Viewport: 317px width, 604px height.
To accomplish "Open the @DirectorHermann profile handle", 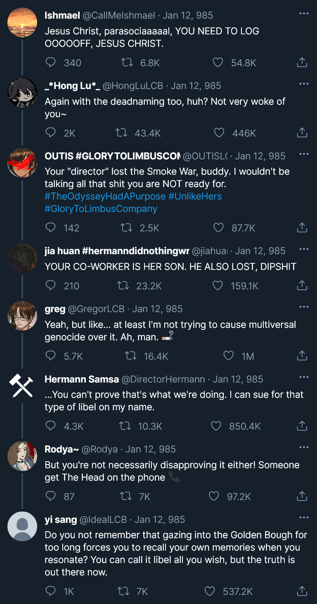I will click(163, 379).
